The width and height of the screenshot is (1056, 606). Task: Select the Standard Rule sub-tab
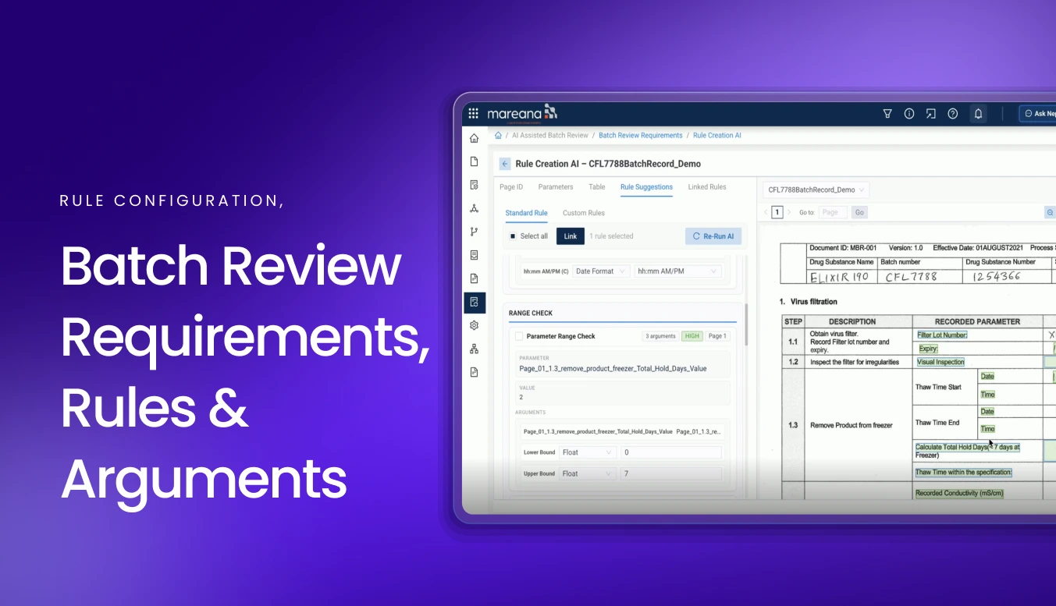pyautogui.click(x=526, y=213)
